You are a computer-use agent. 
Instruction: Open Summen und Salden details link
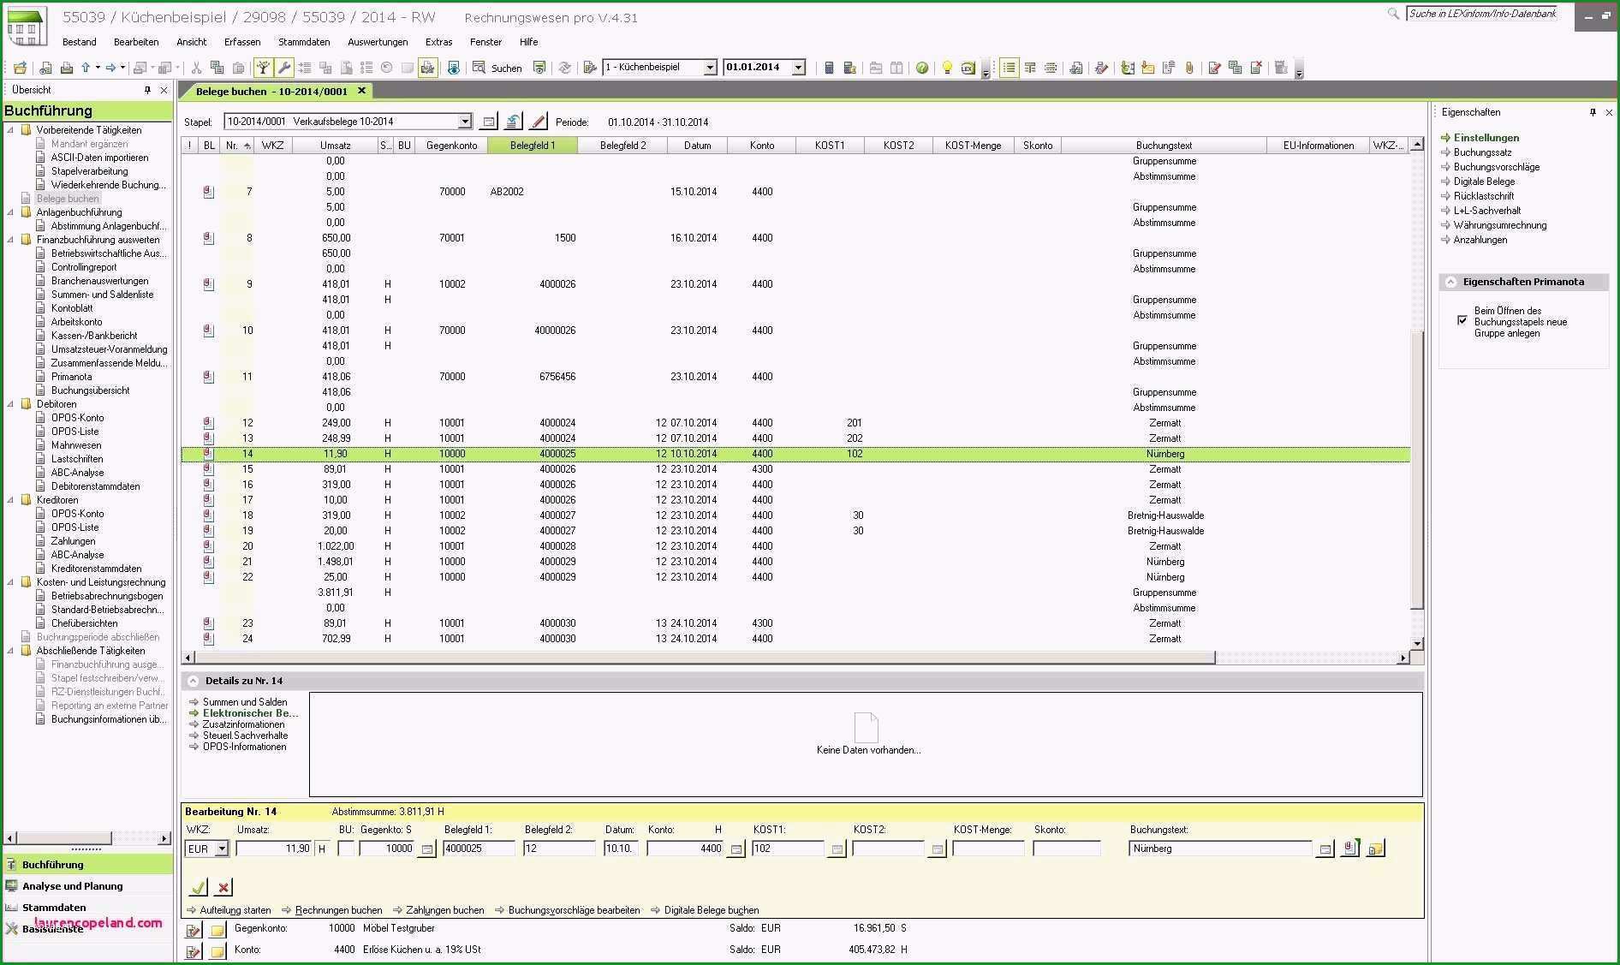click(245, 702)
